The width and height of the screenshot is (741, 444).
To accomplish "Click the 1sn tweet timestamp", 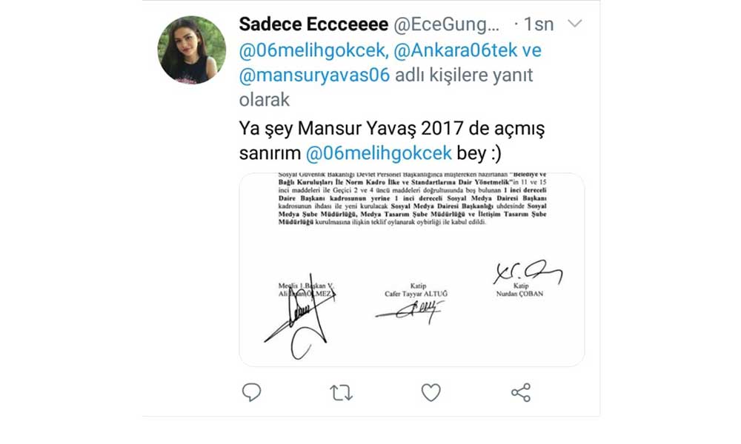I will (539, 24).
